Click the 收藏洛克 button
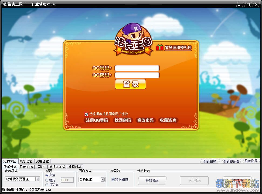Viewport: 262px width, 194px height. (x=168, y=120)
